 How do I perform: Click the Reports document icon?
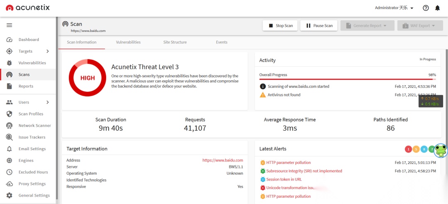point(10,86)
